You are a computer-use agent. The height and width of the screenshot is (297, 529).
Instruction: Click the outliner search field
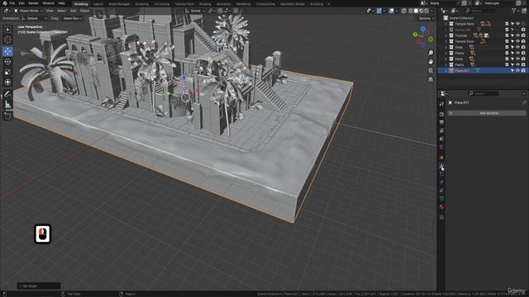pyautogui.click(x=480, y=11)
